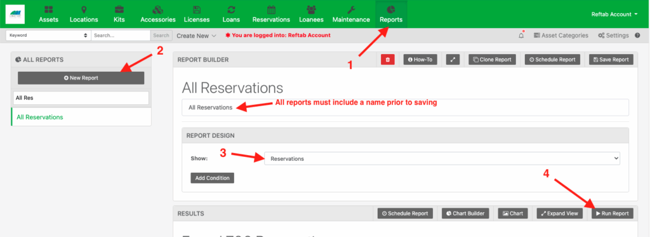
Task: Open the Kits page
Action: (x=119, y=14)
